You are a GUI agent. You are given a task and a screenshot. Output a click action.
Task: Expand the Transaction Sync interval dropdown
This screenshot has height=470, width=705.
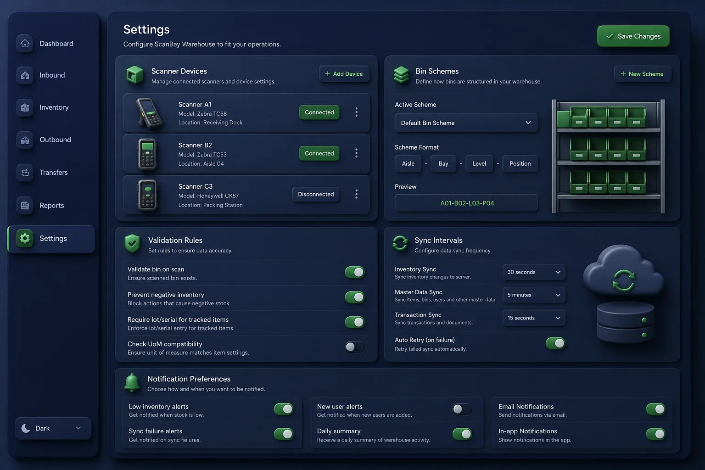(x=534, y=318)
